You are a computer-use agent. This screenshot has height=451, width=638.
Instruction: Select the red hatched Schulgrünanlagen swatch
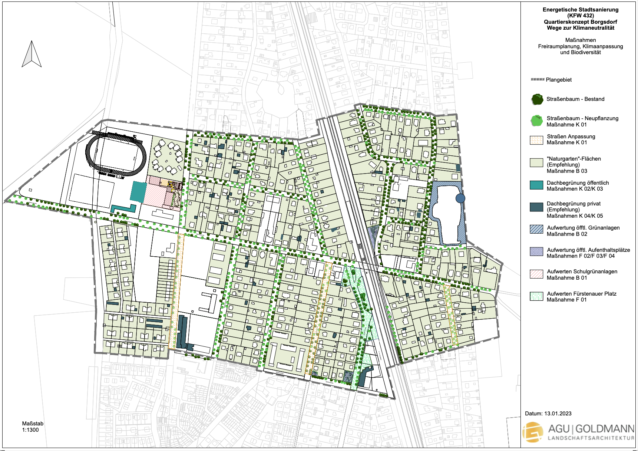click(536, 274)
